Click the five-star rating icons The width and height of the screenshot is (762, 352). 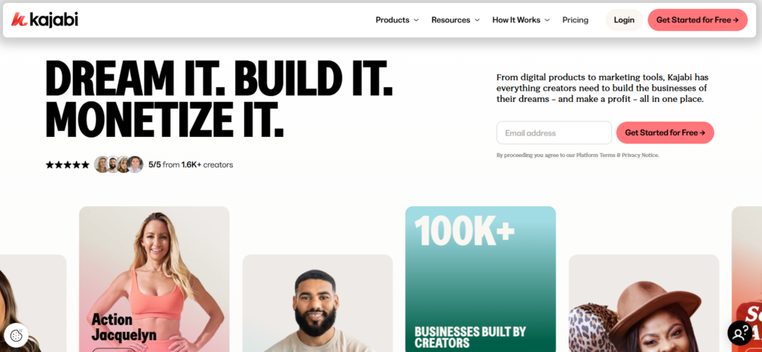point(68,164)
